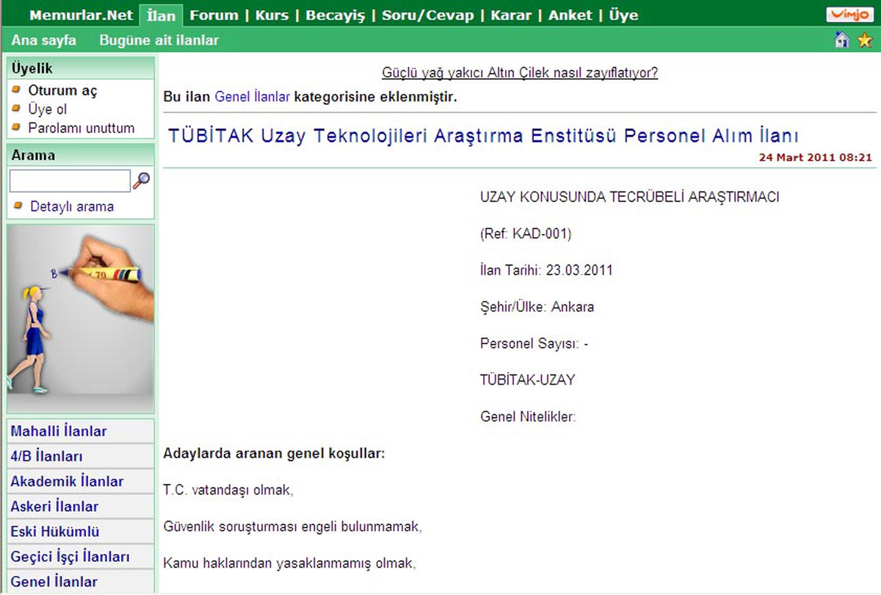Image resolution: width=881 pixels, height=595 pixels.
Task: Click Şehir/Ülke: Ankara text
Action: [x=537, y=307]
